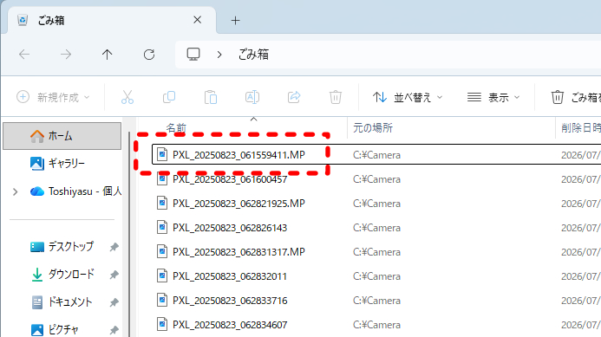Viewport: 601px width, 337px height.
Task: Expand the address bar chevron before ごみ箱
Action: click(x=219, y=55)
